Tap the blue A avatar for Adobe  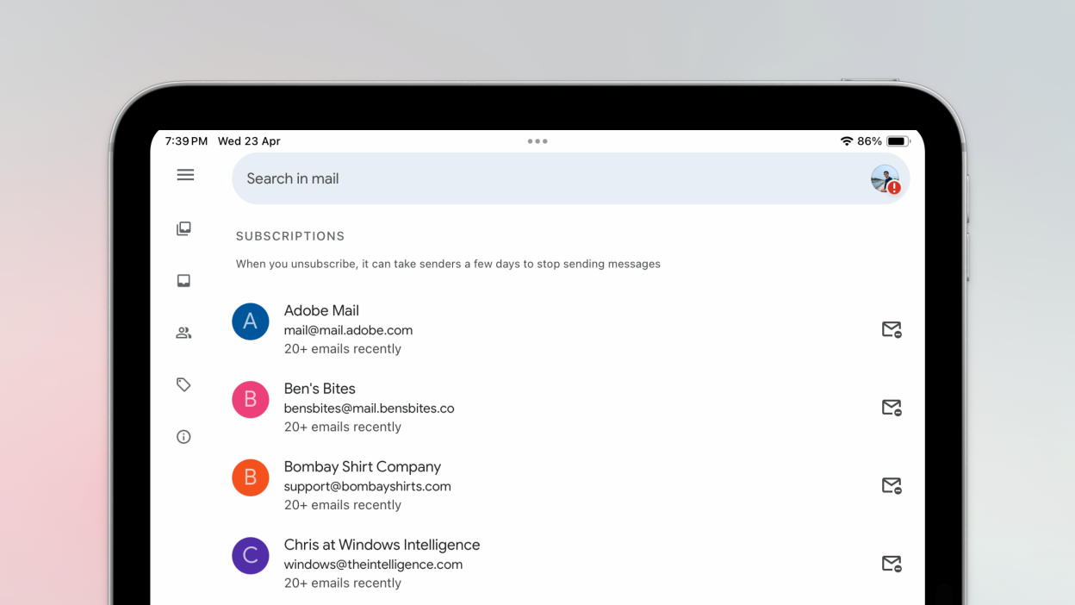click(251, 321)
